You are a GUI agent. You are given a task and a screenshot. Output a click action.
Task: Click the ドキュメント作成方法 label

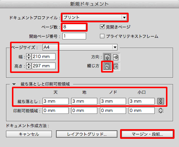(27, 126)
